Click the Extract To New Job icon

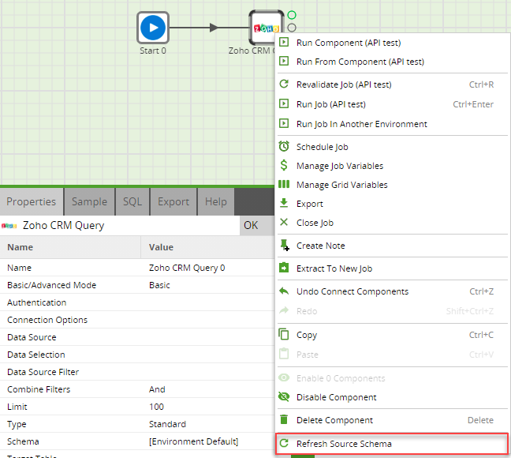point(284,268)
